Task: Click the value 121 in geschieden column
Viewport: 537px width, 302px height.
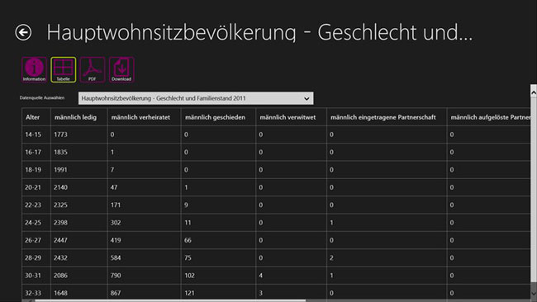Action: pos(189,293)
